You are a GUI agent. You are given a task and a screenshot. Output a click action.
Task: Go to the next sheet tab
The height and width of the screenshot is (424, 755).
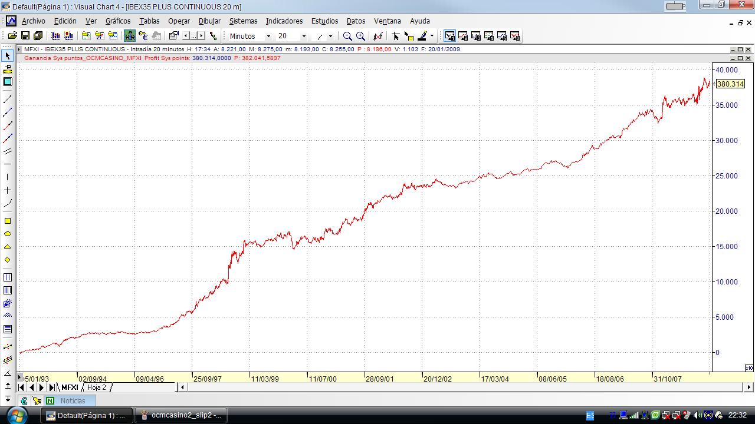point(42,387)
